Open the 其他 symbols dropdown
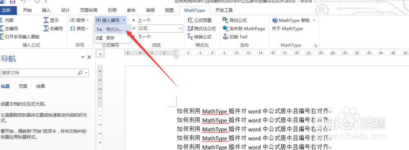This screenshot has width=409, height=150. pyautogui.click(x=80, y=29)
